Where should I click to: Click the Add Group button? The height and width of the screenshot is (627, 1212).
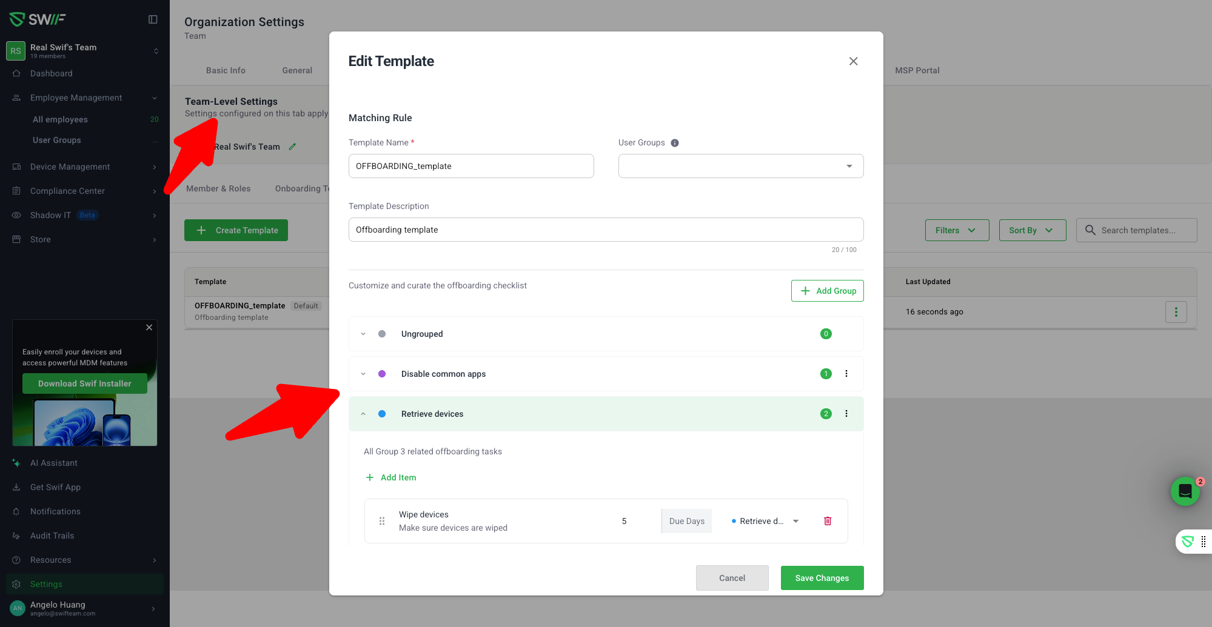click(827, 291)
